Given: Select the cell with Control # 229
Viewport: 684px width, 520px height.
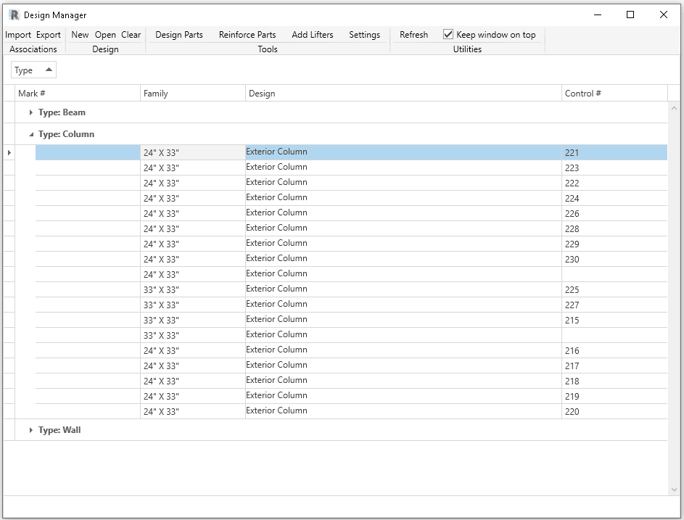Looking at the screenshot, I should pos(614,244).
